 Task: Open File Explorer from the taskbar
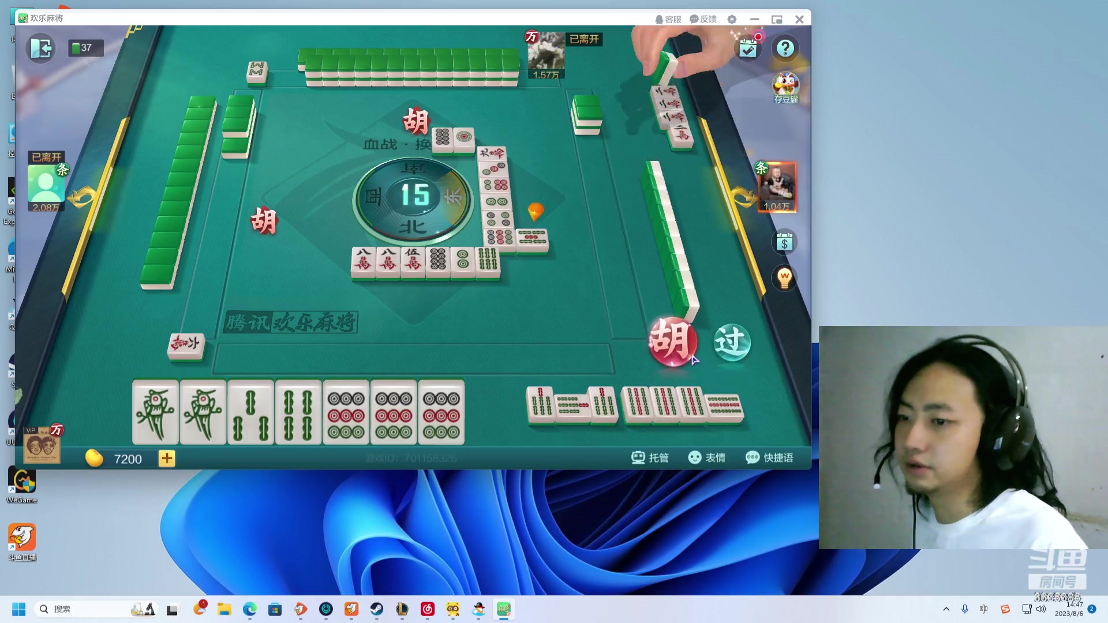click(x=224, y=609)
